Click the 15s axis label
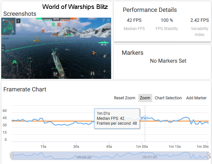 pos(43,147)
